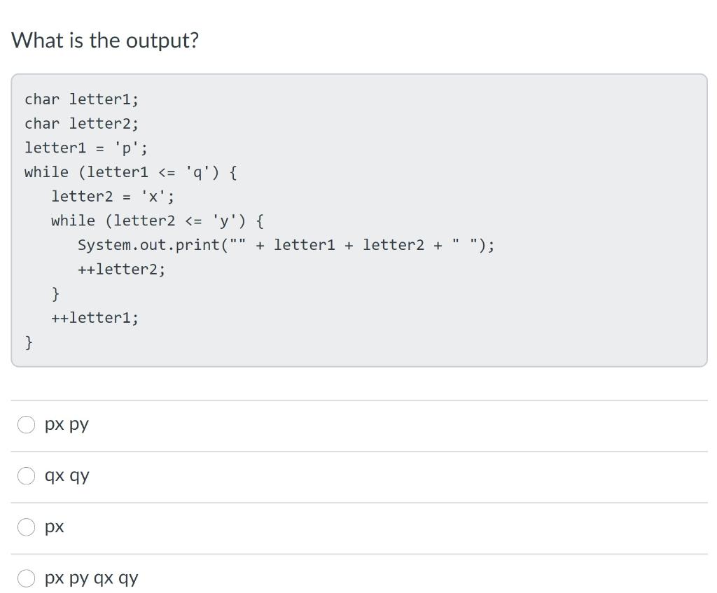Click the "qx qy" answer label text
This screenshot has height=593, width=717.
tap(67, 475)
